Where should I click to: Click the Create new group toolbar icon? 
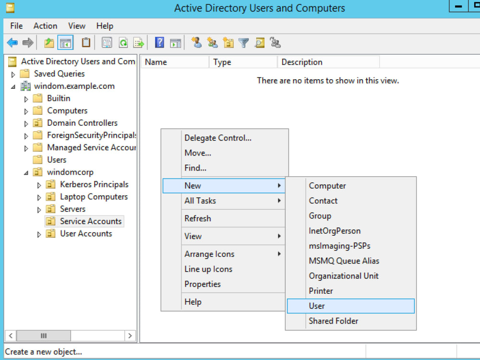(x=212, y=42)
